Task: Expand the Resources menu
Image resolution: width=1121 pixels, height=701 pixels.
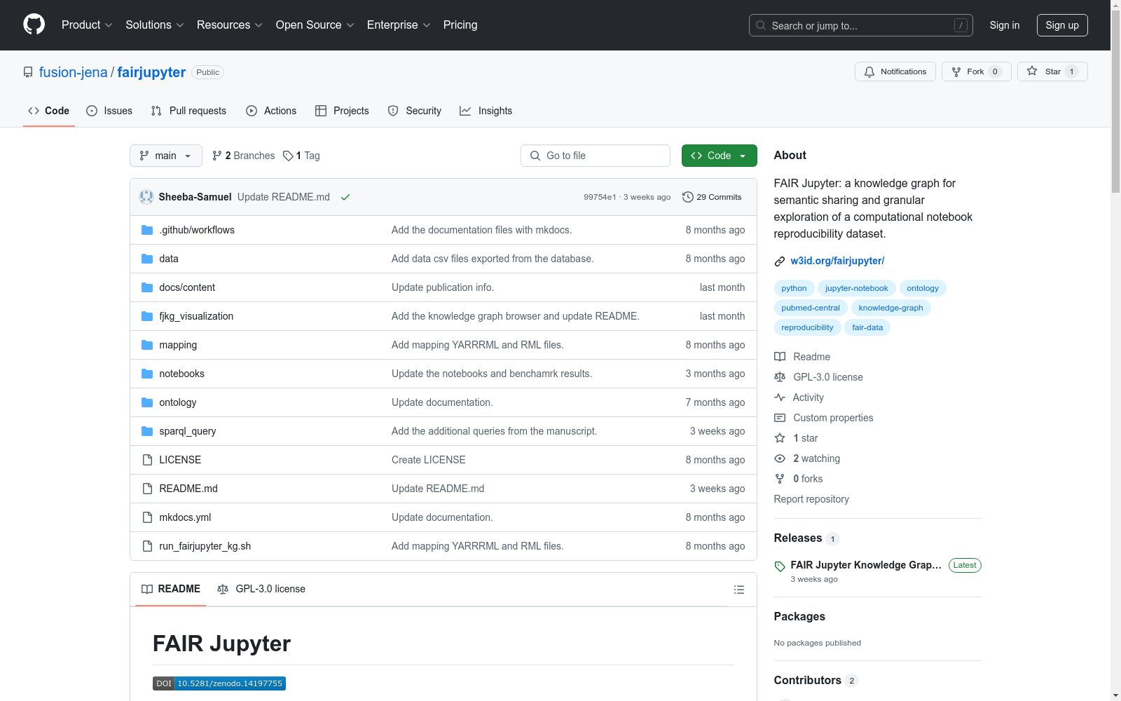Action: [230, 25]
